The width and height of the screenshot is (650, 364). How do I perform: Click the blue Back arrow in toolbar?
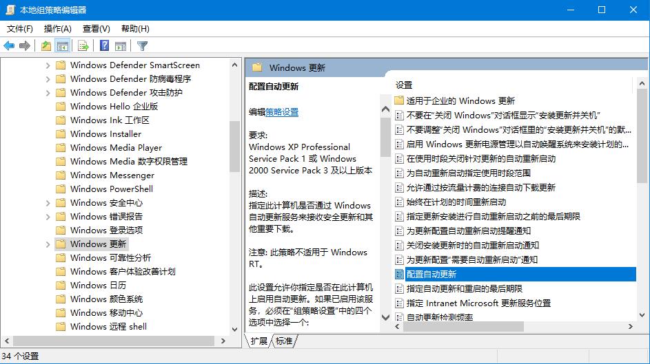(x=9, y=46)
